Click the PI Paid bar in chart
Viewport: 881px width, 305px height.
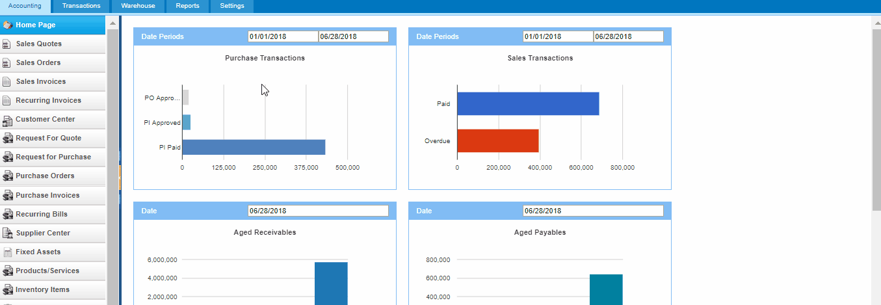pyautogui.click(x=254, y=147)
